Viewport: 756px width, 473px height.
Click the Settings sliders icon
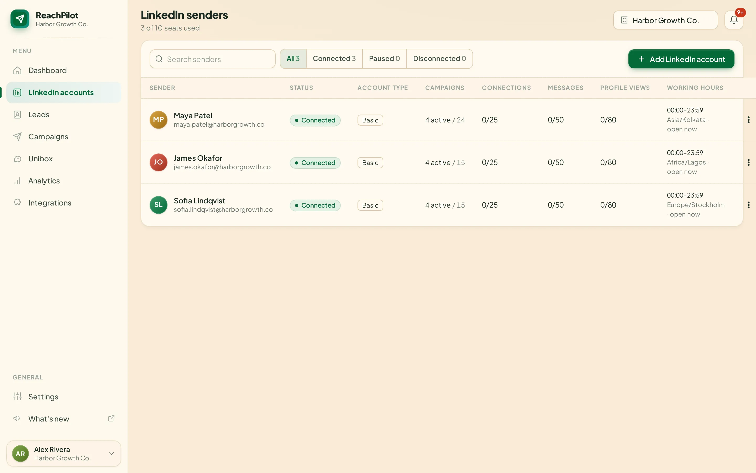(18, 396)
